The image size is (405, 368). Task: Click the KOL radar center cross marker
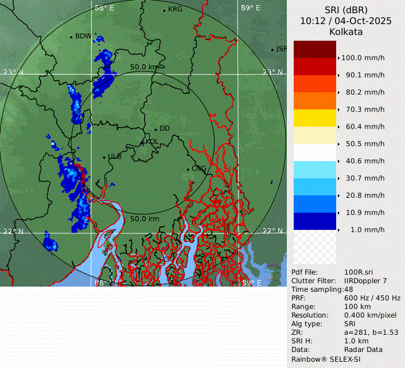point(143,141)
